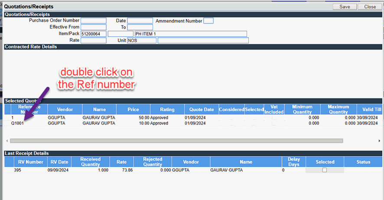Viewport: 384px width, 200px height.
Task: Select RV number 395 cell
Action: (18, 170)
